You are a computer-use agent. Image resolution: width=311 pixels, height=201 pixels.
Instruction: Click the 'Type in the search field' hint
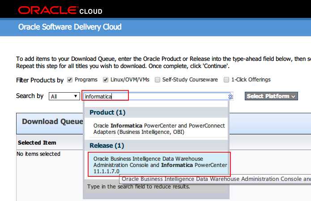pyautogui.click(x=138, y=187)
